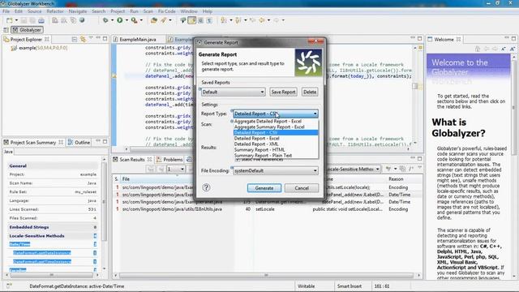Click increase font icon in Welcome toolbar
Viewport: 519px width, 292px height.
point(513,49)
